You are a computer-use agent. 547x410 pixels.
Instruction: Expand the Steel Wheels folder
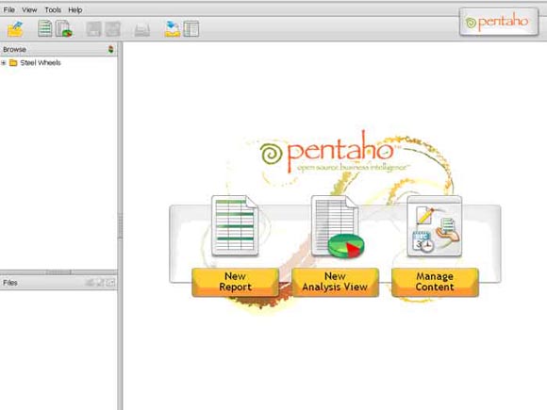tap(4, 63)
